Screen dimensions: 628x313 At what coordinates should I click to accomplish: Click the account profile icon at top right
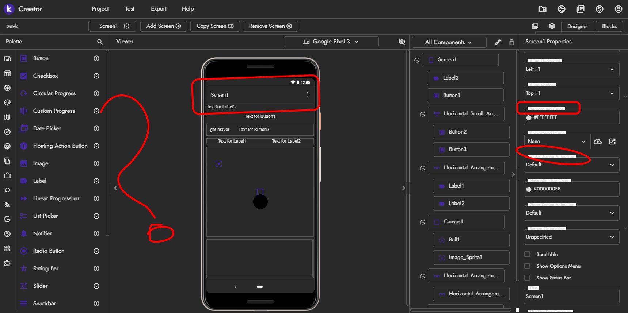[618, 9]
